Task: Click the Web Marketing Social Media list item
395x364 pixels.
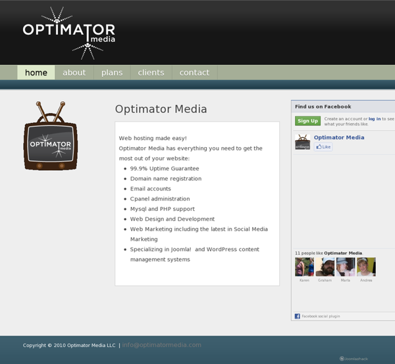Action: tap(199, 235)
